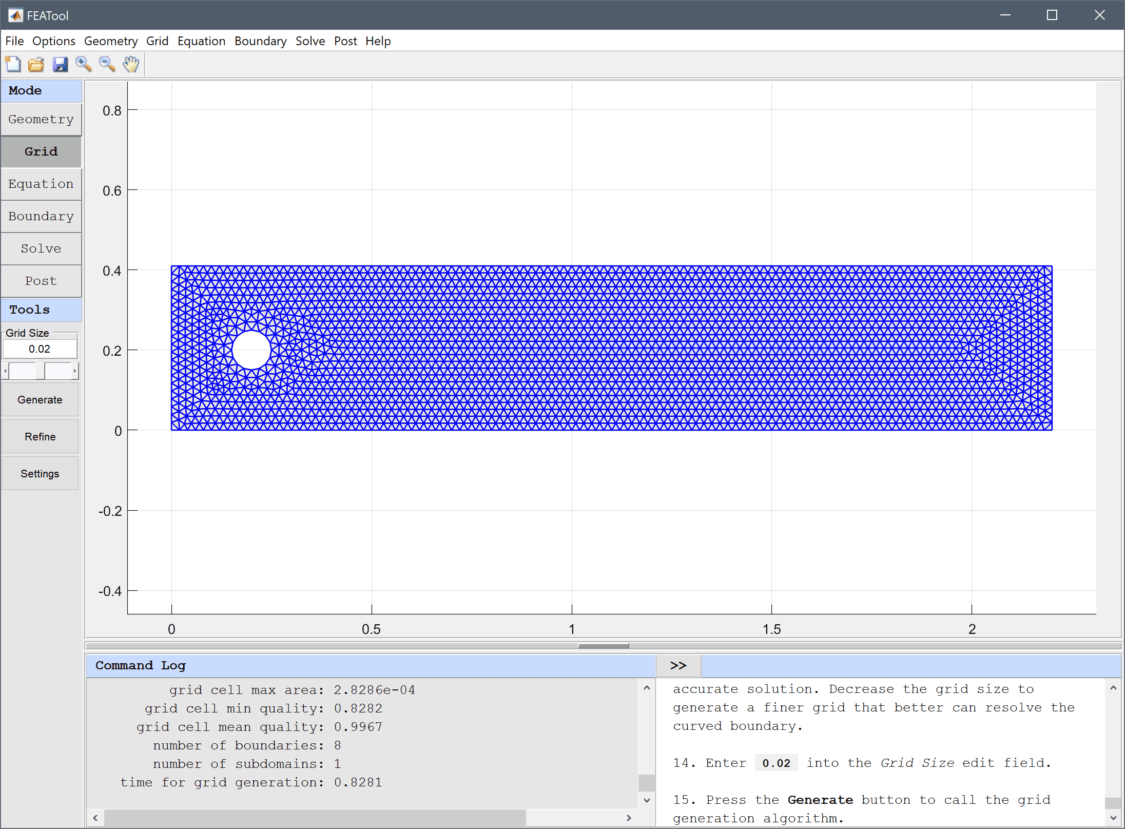Click Command Log vertical scrollbar down arrow
Screen dimensions: 1125x829
click(647, 800)
